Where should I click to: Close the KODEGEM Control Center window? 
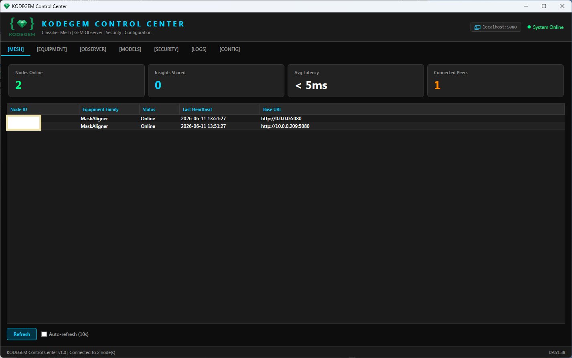coord(562,6)
